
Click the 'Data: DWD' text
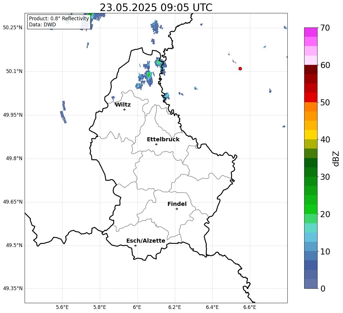coord(42,25)
